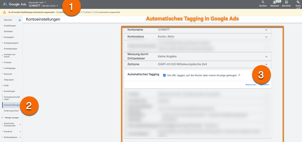This screenshot has height=142, width=302.
Task: Open the Tools wrench icon
Action: [x=298, y=2]
